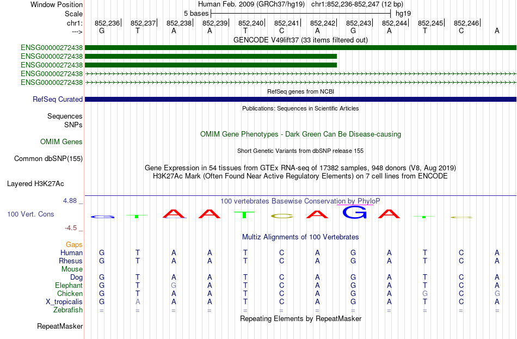Click position label 852,236
The image size is (517, 339).
click(x=107, y=23)
